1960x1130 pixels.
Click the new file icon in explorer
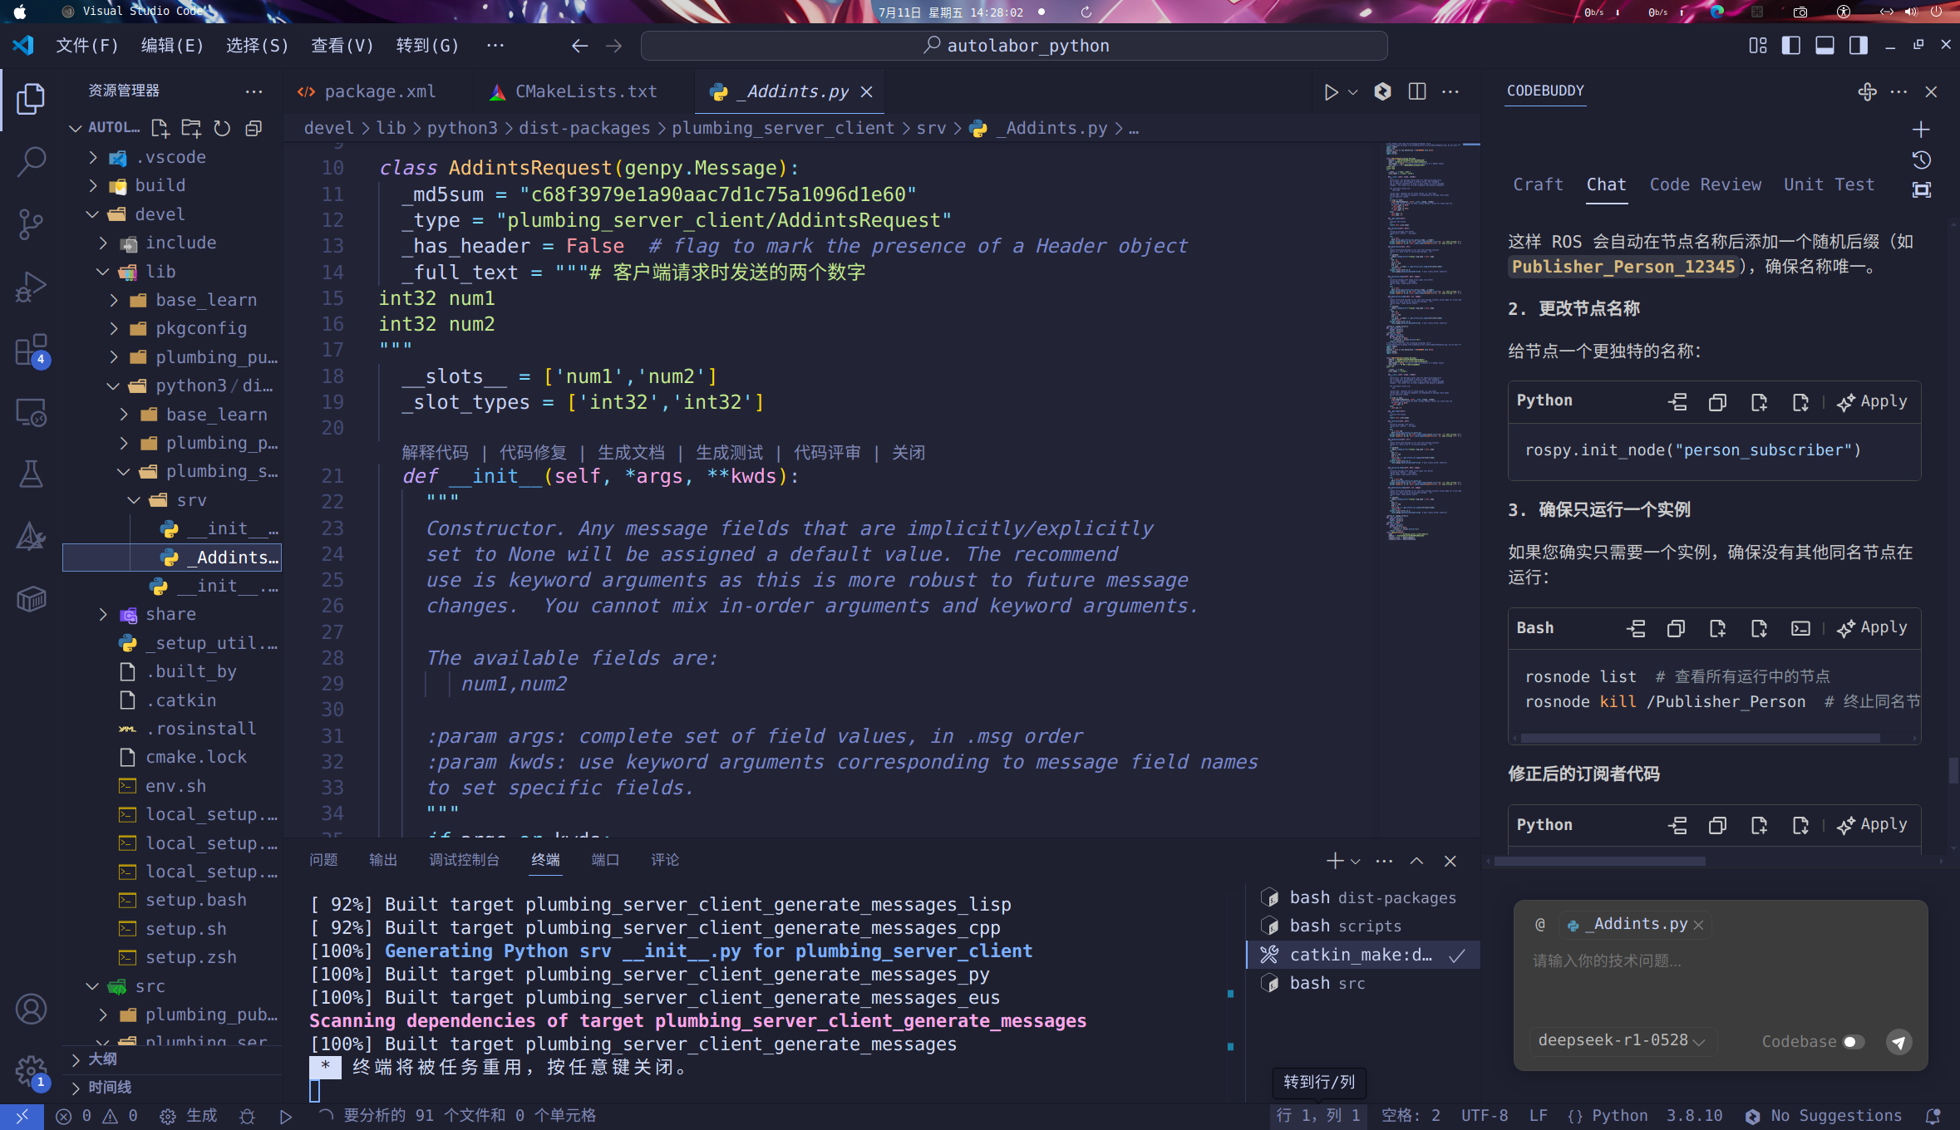[x=160, y=128]
